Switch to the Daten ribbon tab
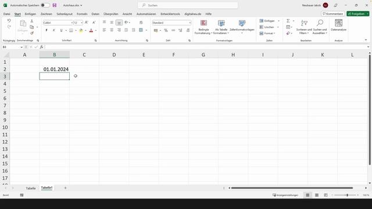This screenshot has width=372, height=209. point(95,14)
